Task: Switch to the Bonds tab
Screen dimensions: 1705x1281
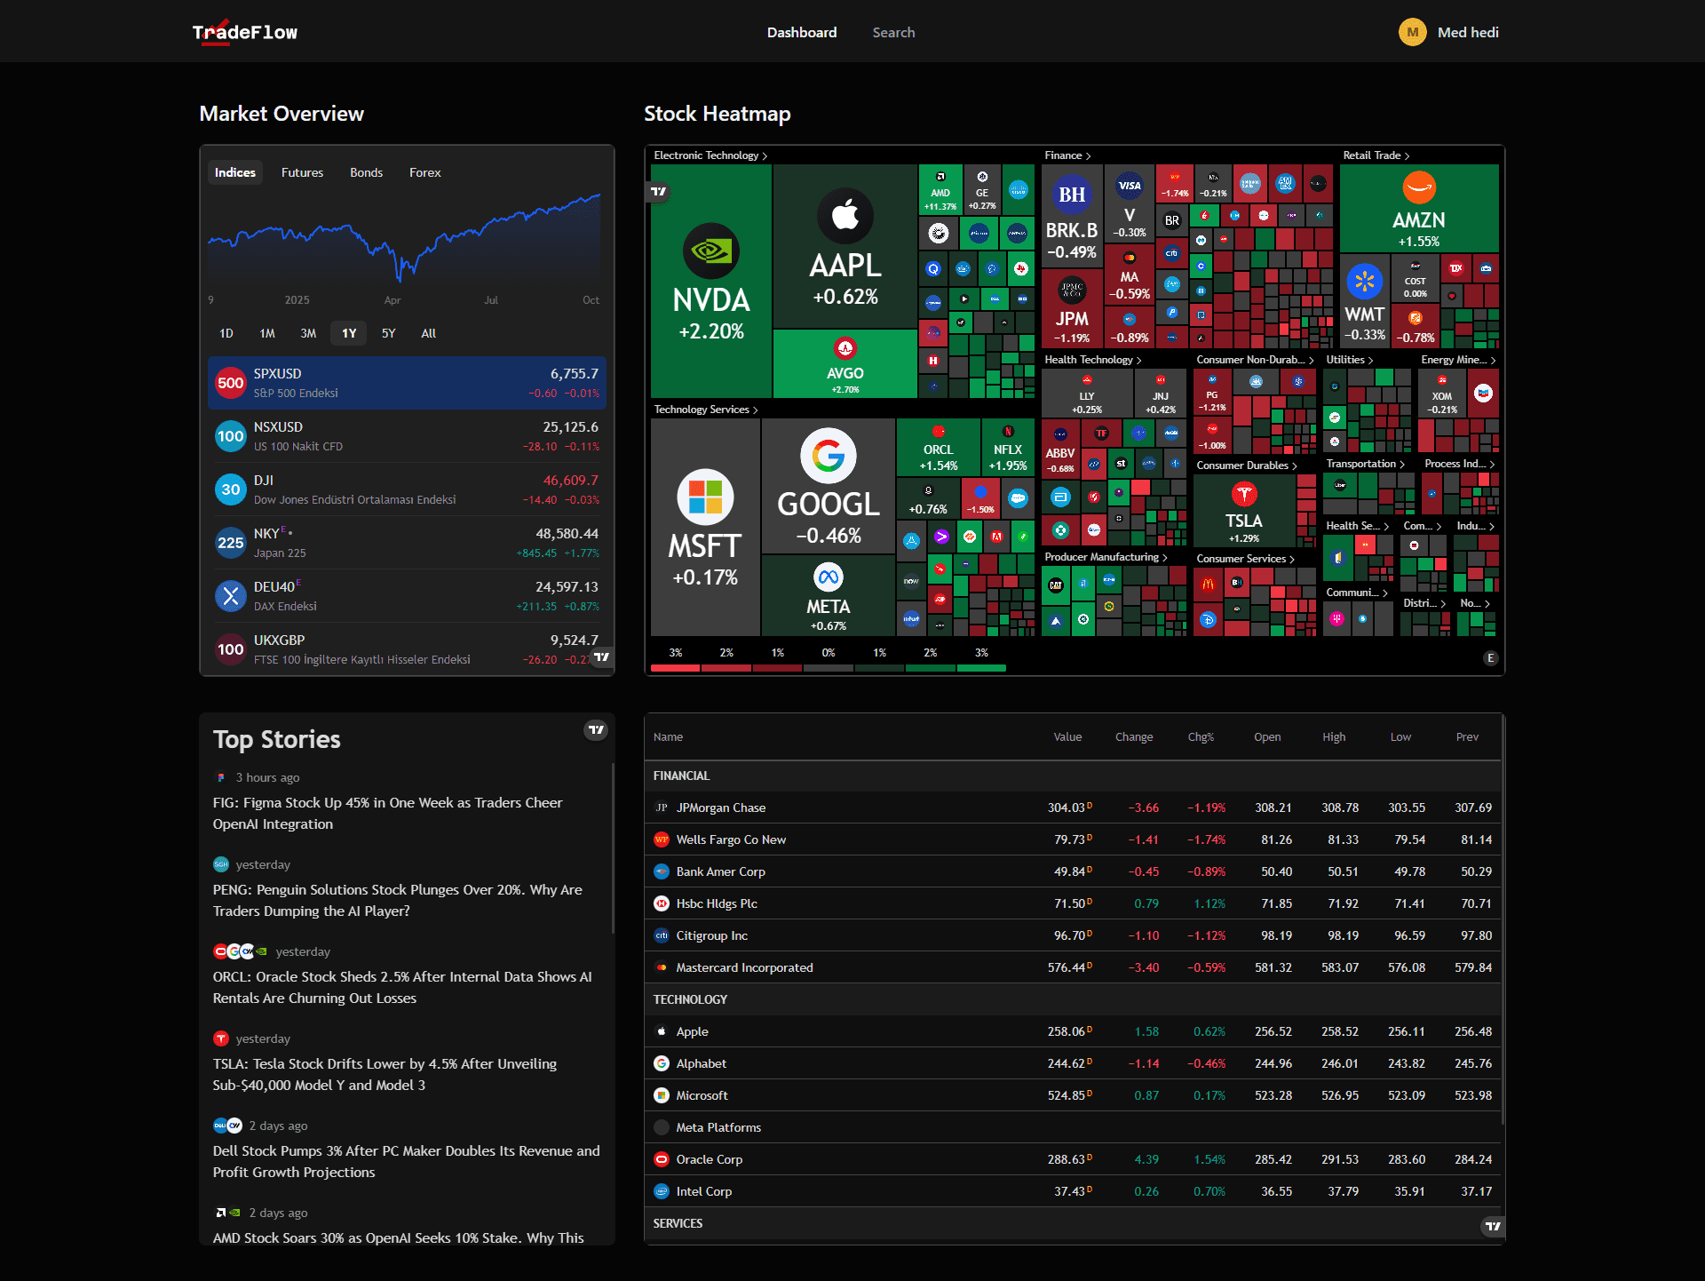Action: (x=366, y=172)
